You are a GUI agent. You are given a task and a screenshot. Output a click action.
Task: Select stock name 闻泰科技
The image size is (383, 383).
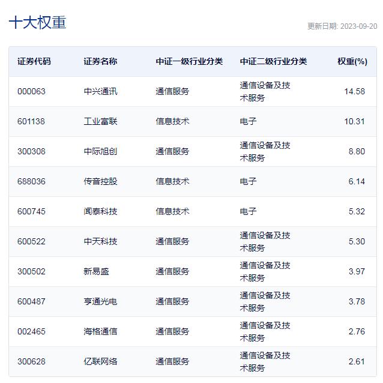(100, 211)
